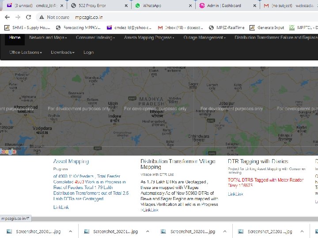This screenshot has width=318, height=238.
Task: Switch to the 3 unread cmdez mail tab
Action: (x=35, y=6)
